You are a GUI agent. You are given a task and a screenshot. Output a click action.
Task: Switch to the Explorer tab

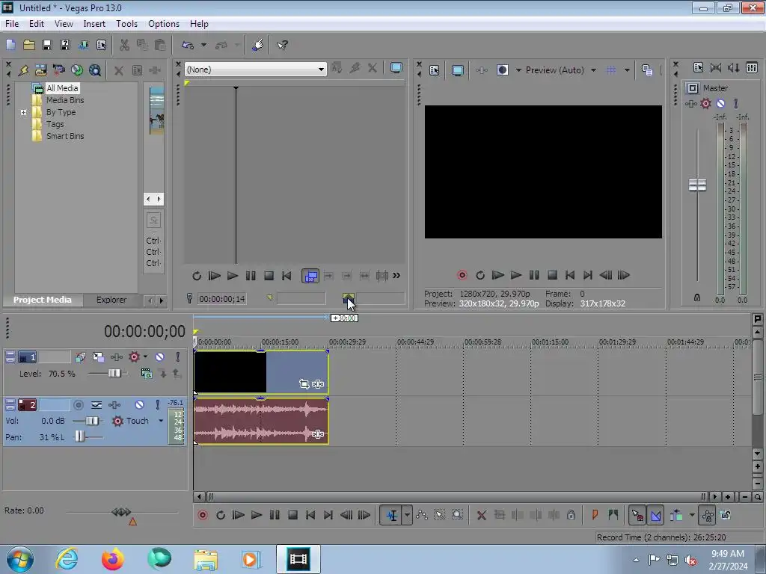coord(111,300)
